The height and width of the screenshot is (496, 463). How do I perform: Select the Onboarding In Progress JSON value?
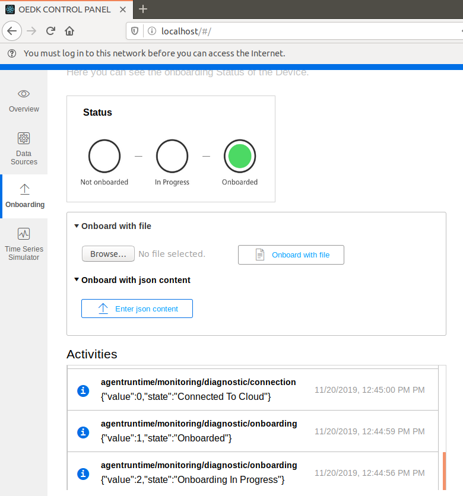[193, 479]
